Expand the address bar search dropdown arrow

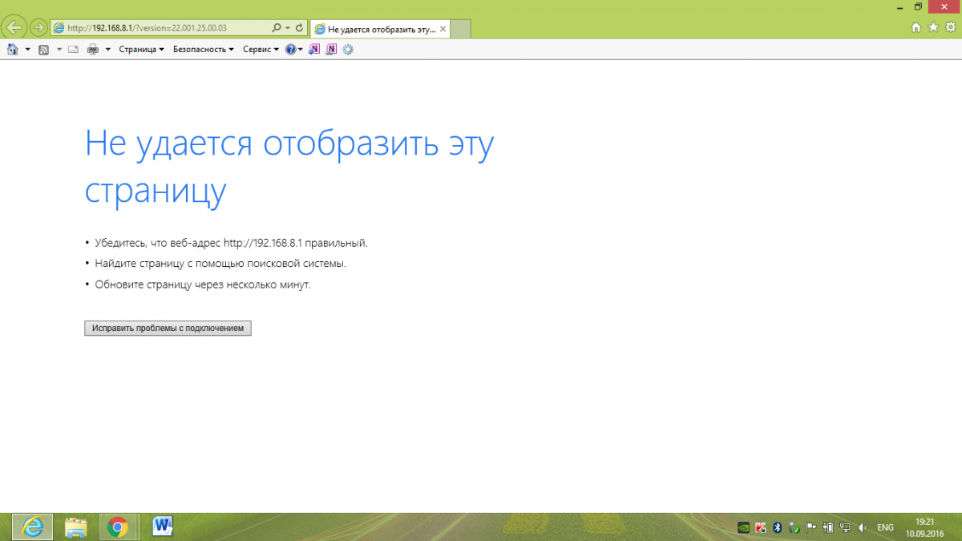(x=288, y=28)
